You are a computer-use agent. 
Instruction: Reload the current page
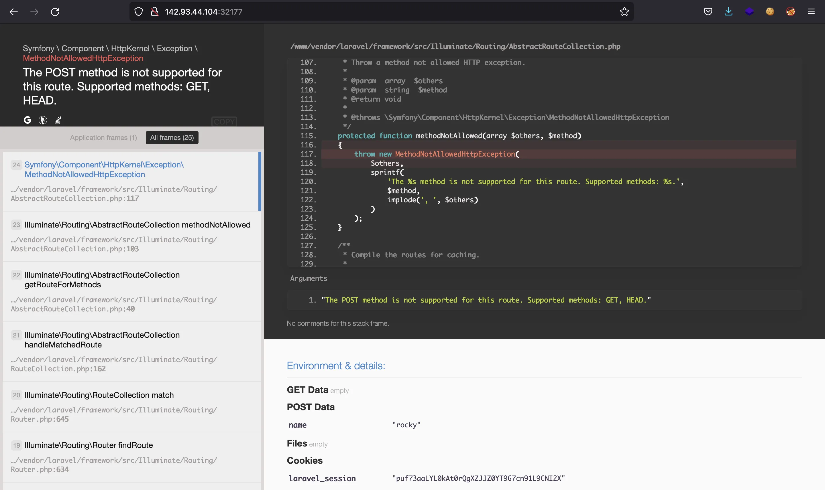[x=55, y=12]
